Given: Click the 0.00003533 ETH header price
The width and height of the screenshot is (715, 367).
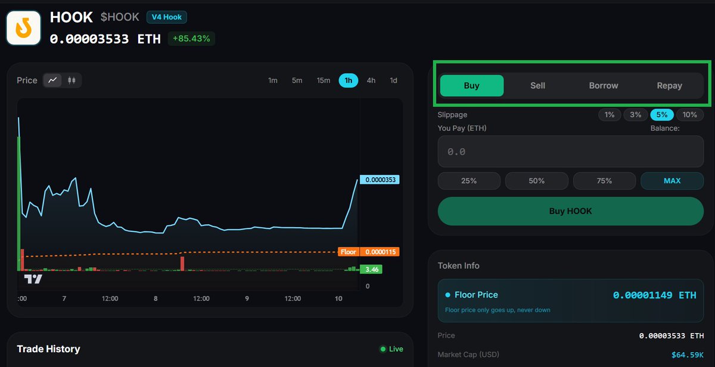Looking at the screenshot, I should (105, 39).
